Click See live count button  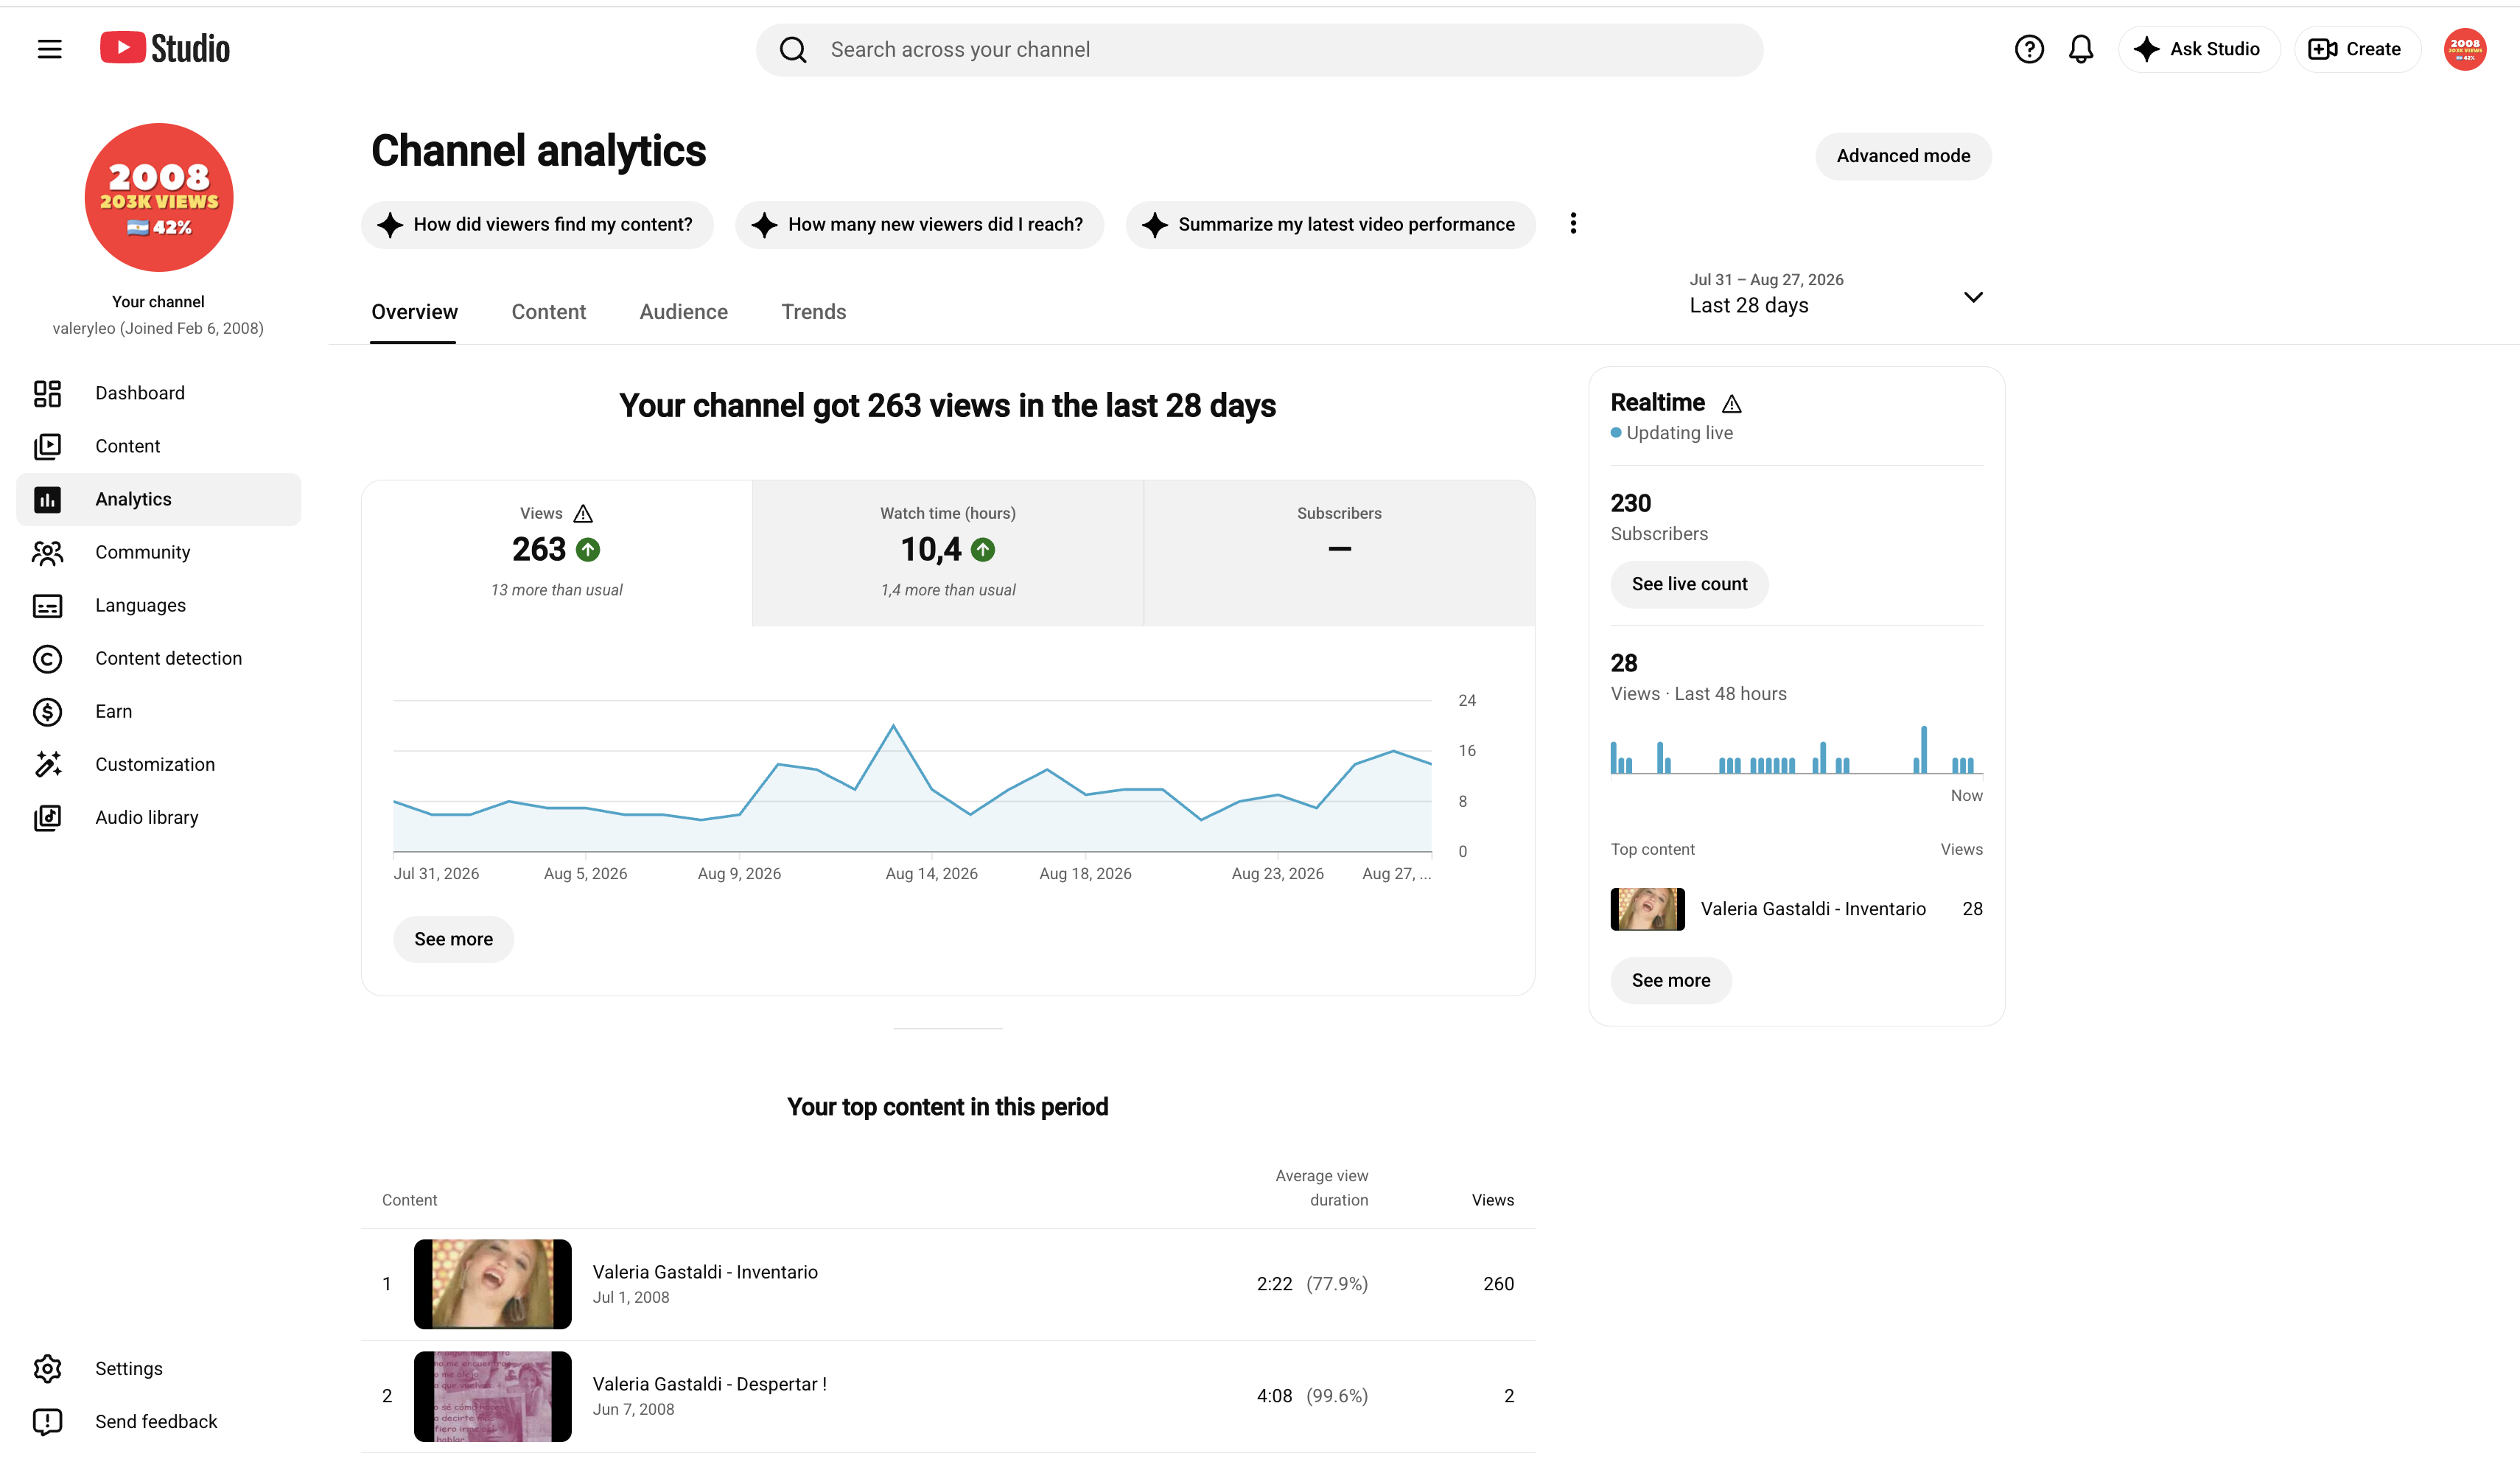pos(1689,584)
